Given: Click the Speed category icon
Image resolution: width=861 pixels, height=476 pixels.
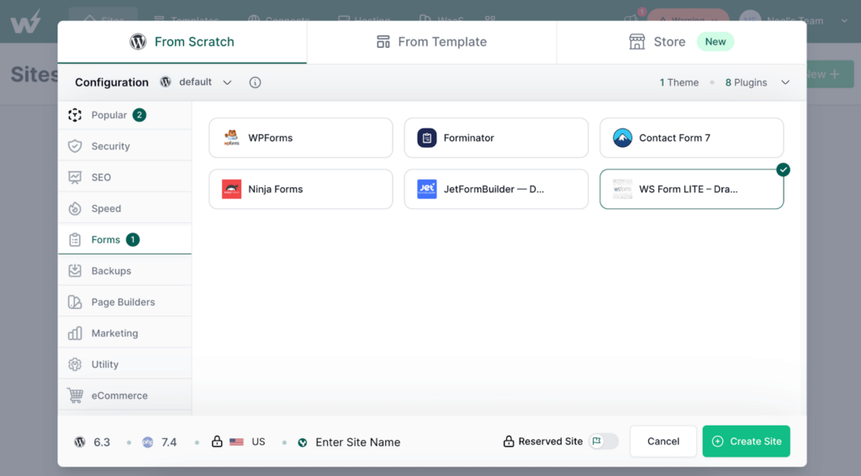Looking at the screenshot, I should click(x=75, y=208).
